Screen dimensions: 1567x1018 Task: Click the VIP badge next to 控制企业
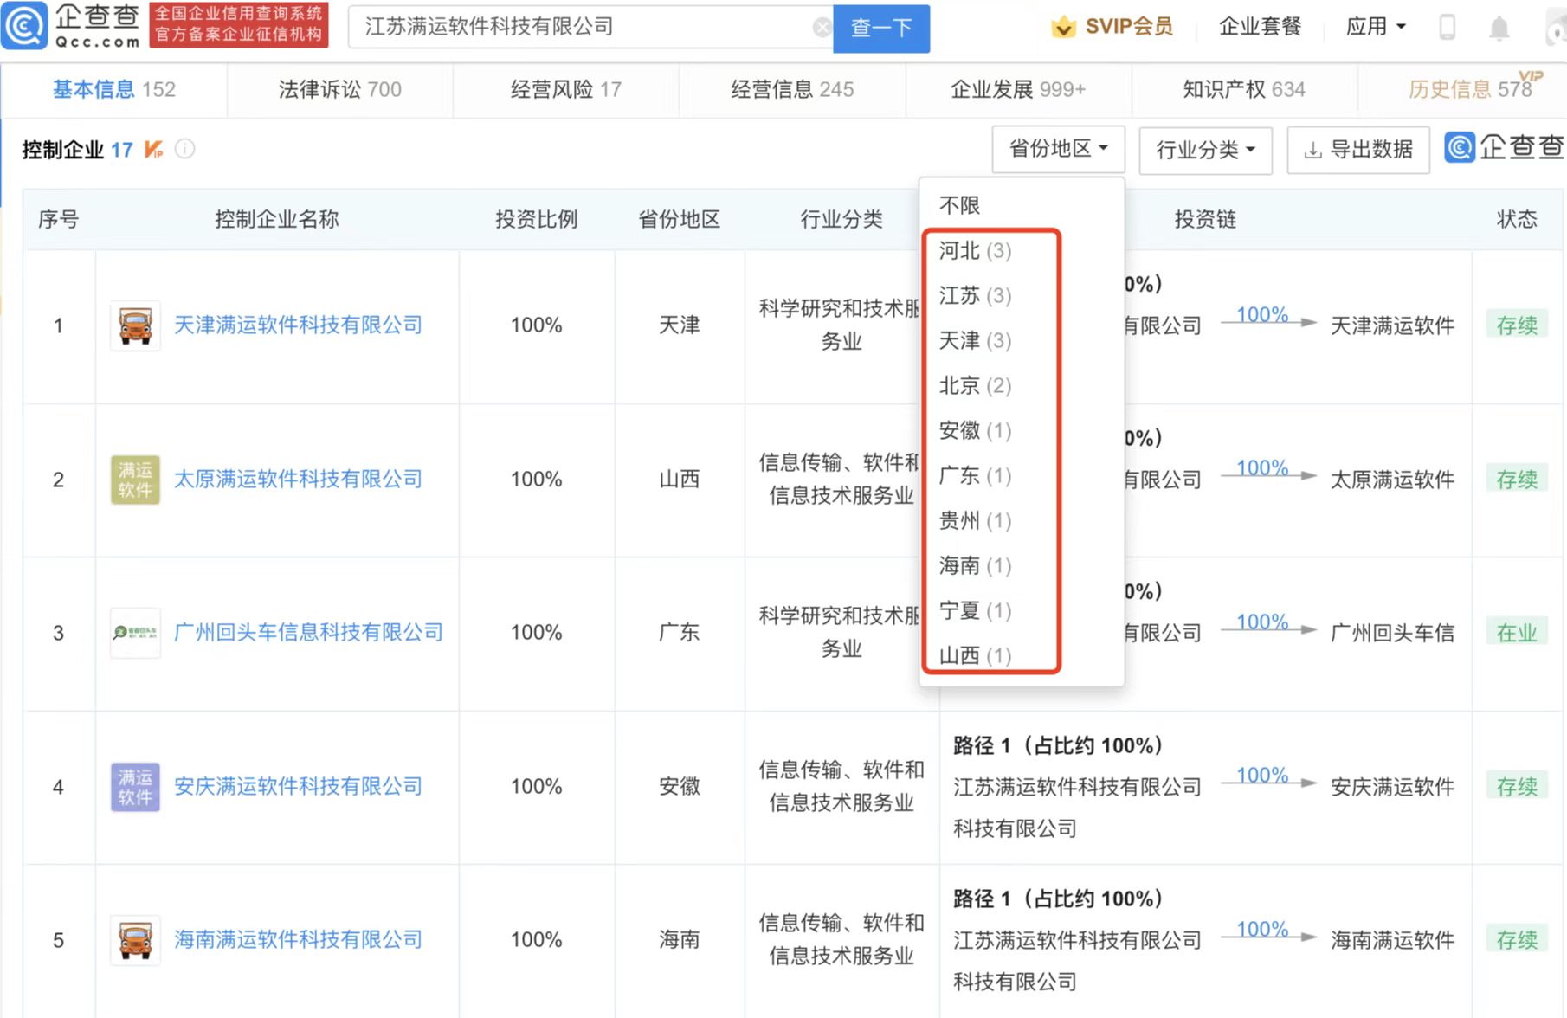coord(154,150)
